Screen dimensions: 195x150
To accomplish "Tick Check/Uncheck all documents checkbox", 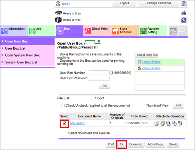I will (63, 105).
